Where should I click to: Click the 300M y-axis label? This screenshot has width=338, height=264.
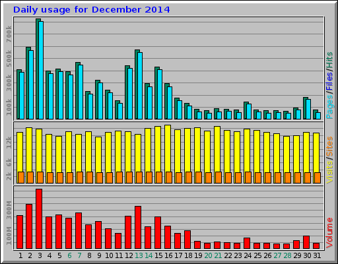tap(9, 210)
